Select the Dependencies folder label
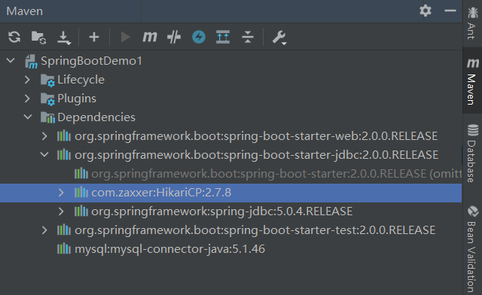The width and height of the screenshot is (482, 295). tap(96, 117)
